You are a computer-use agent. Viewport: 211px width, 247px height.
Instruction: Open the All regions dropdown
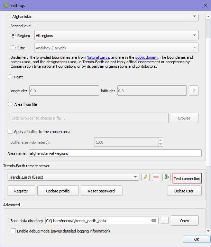pyautogui.click(x=116, y=35)
